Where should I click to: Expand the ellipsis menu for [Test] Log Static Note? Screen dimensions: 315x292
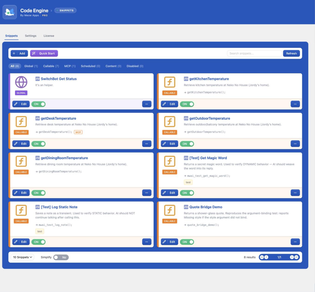(x=147, y=242)
